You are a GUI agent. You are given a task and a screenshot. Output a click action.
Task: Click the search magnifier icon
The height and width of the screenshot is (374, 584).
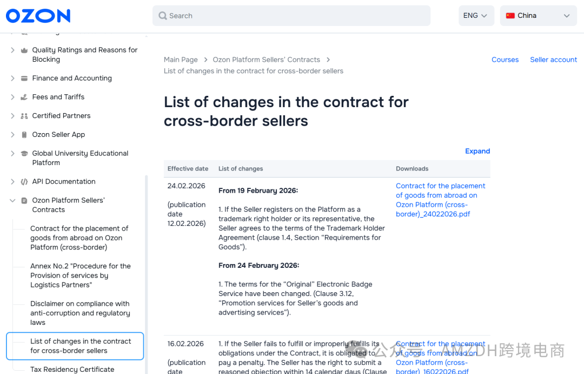tap(162, 16)
